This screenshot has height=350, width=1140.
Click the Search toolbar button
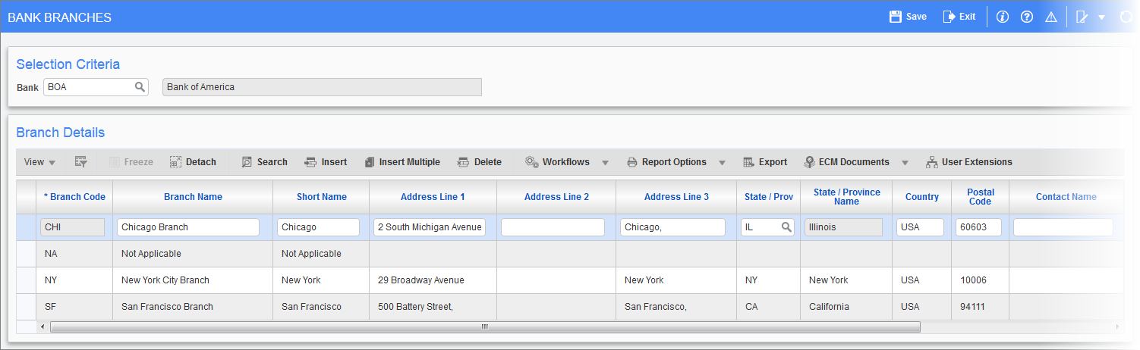[x=264, y=162]
